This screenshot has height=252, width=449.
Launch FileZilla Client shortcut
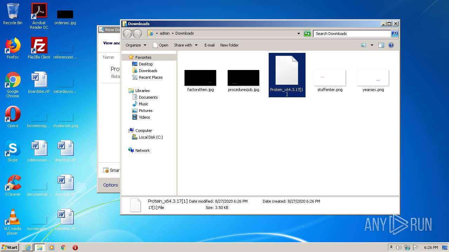click(39, 48)
